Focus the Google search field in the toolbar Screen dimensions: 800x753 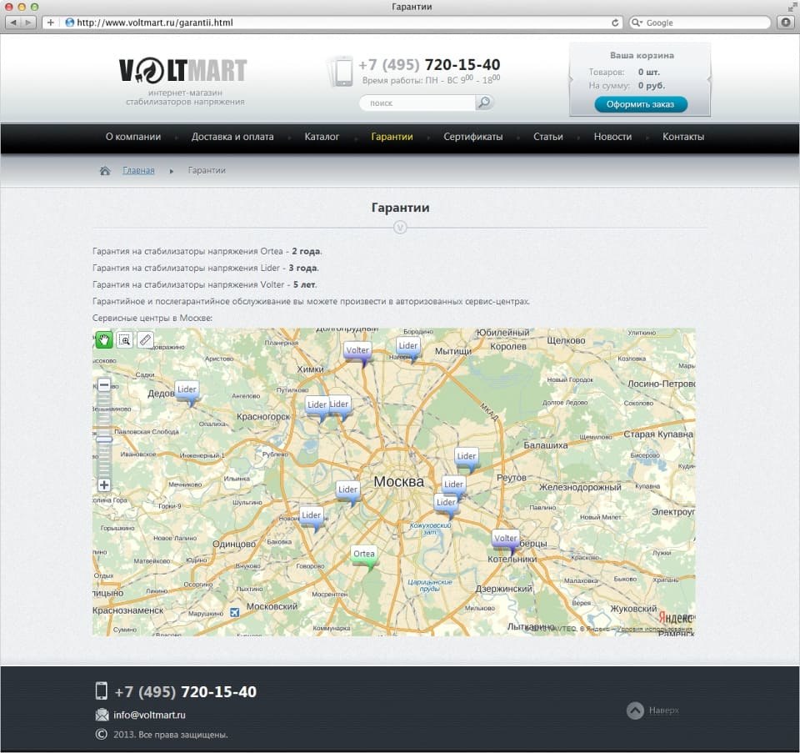[700, 23]
